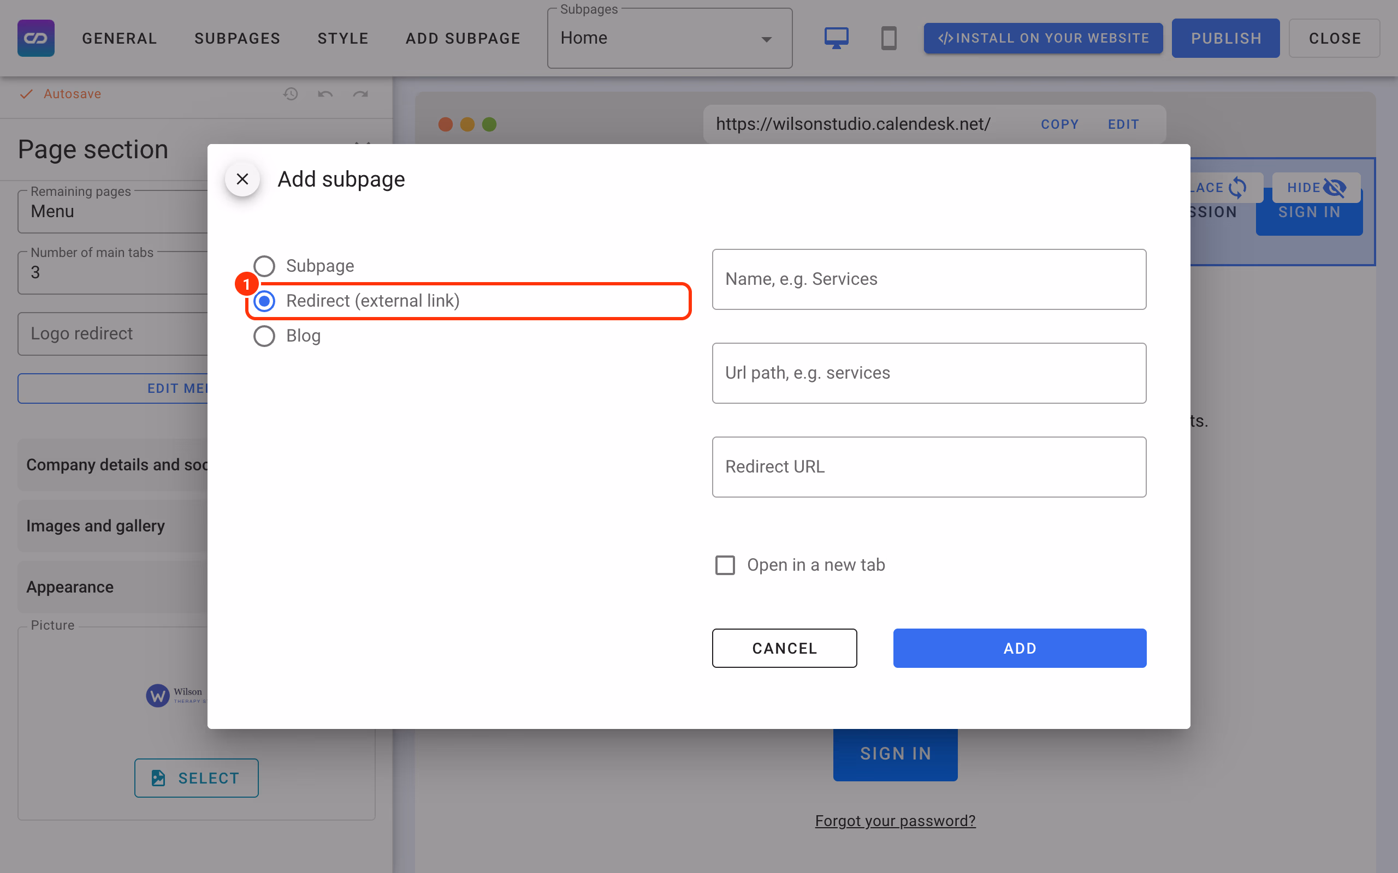Click the Wilson logo thumbnail
This screenshot has width=1398, height=873.
point(176,695)
